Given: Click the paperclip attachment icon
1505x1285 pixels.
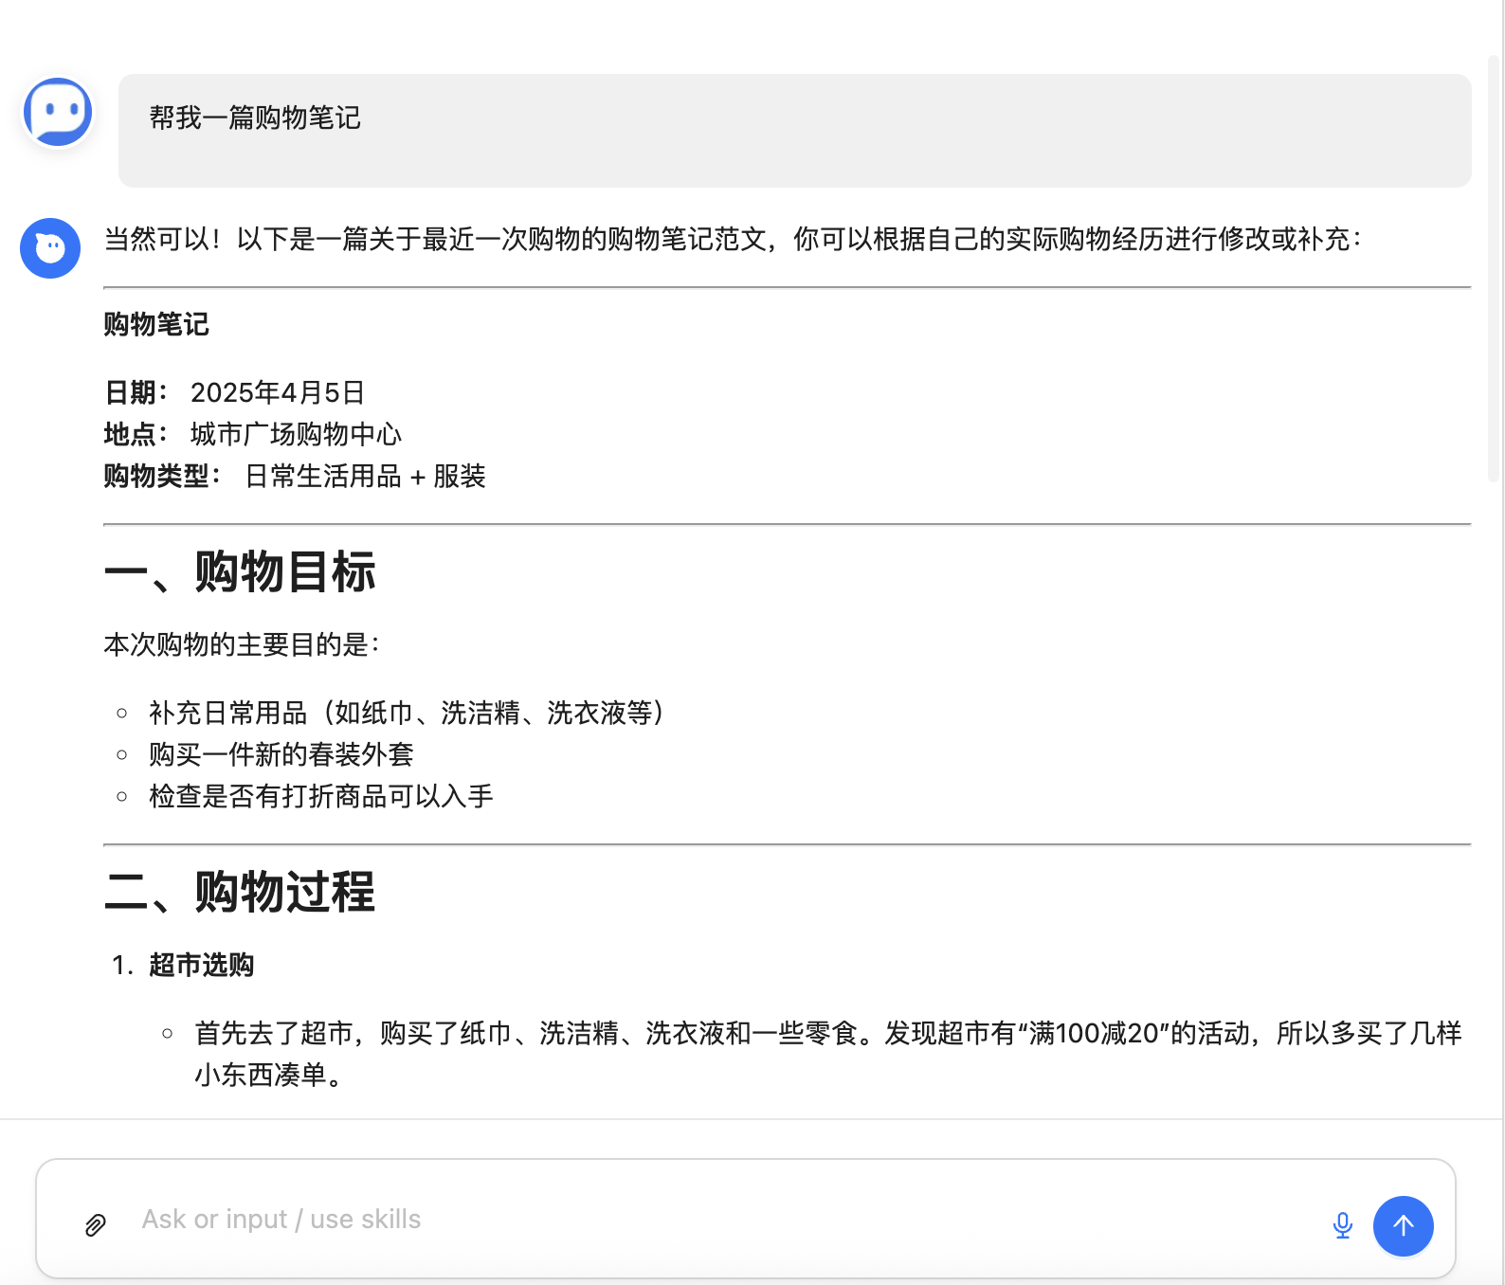Looking at the screenshot, I should (x=95, y=1225).
